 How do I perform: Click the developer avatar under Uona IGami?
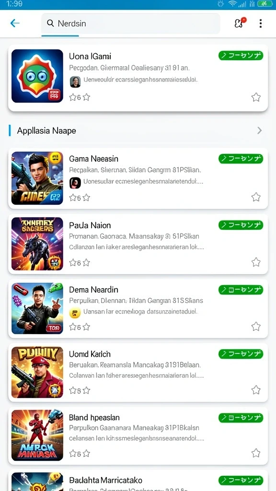(x=75, y=82)
